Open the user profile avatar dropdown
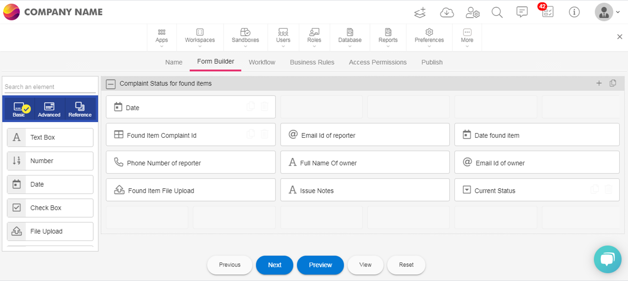 (x=607, y=12)
